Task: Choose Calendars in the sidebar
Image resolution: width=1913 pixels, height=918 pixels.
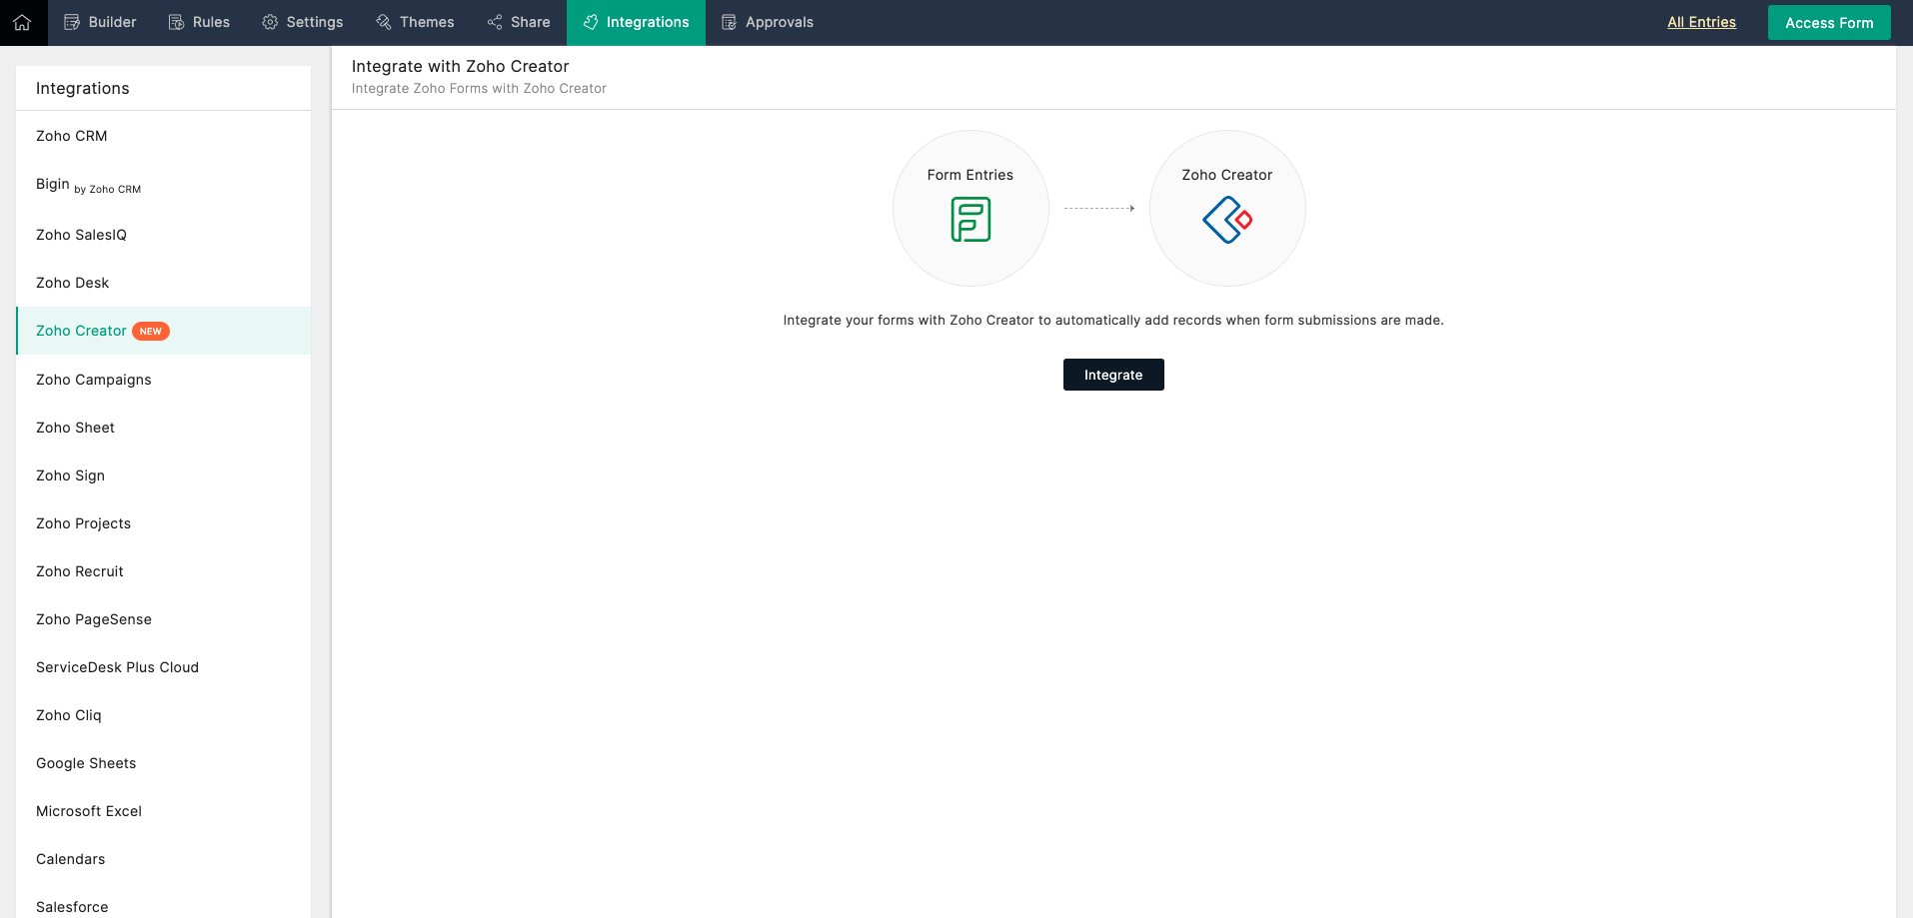Action: (x=164, y=859)
